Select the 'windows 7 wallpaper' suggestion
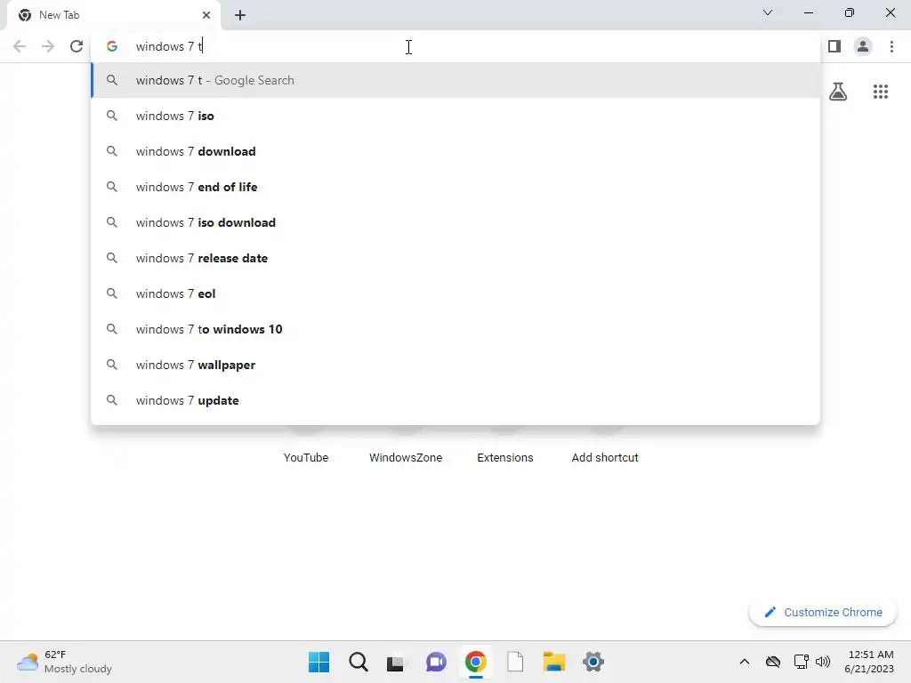The image size is (911, 683). 455,365
